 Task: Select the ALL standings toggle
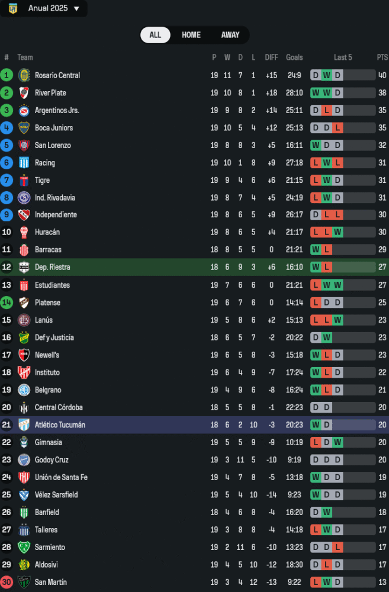pos(155,35)
